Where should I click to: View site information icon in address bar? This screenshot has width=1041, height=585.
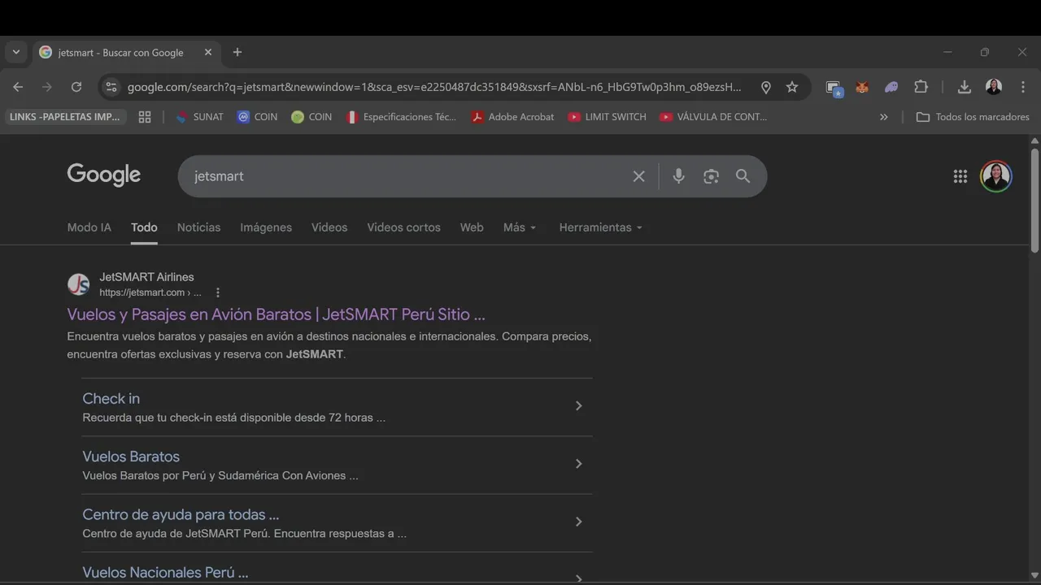pyautogui.click(x=111, y=87)
